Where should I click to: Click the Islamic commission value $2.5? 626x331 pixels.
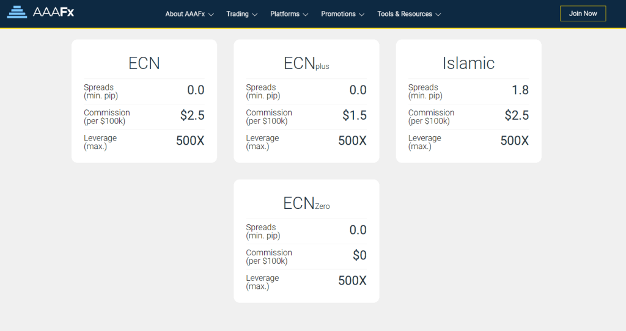coord(517,115)
